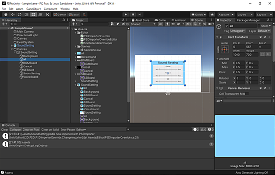Switch to the Game tab
The image size is (275, 175).
tap(160, 20)
